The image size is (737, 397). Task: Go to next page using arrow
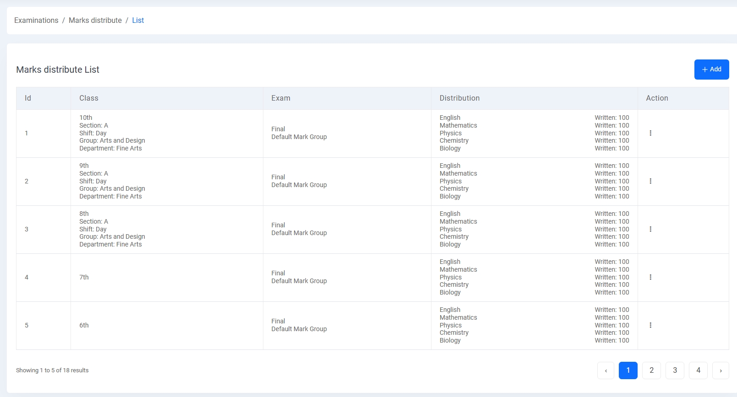pyautogui.click(x=721, y=370)
